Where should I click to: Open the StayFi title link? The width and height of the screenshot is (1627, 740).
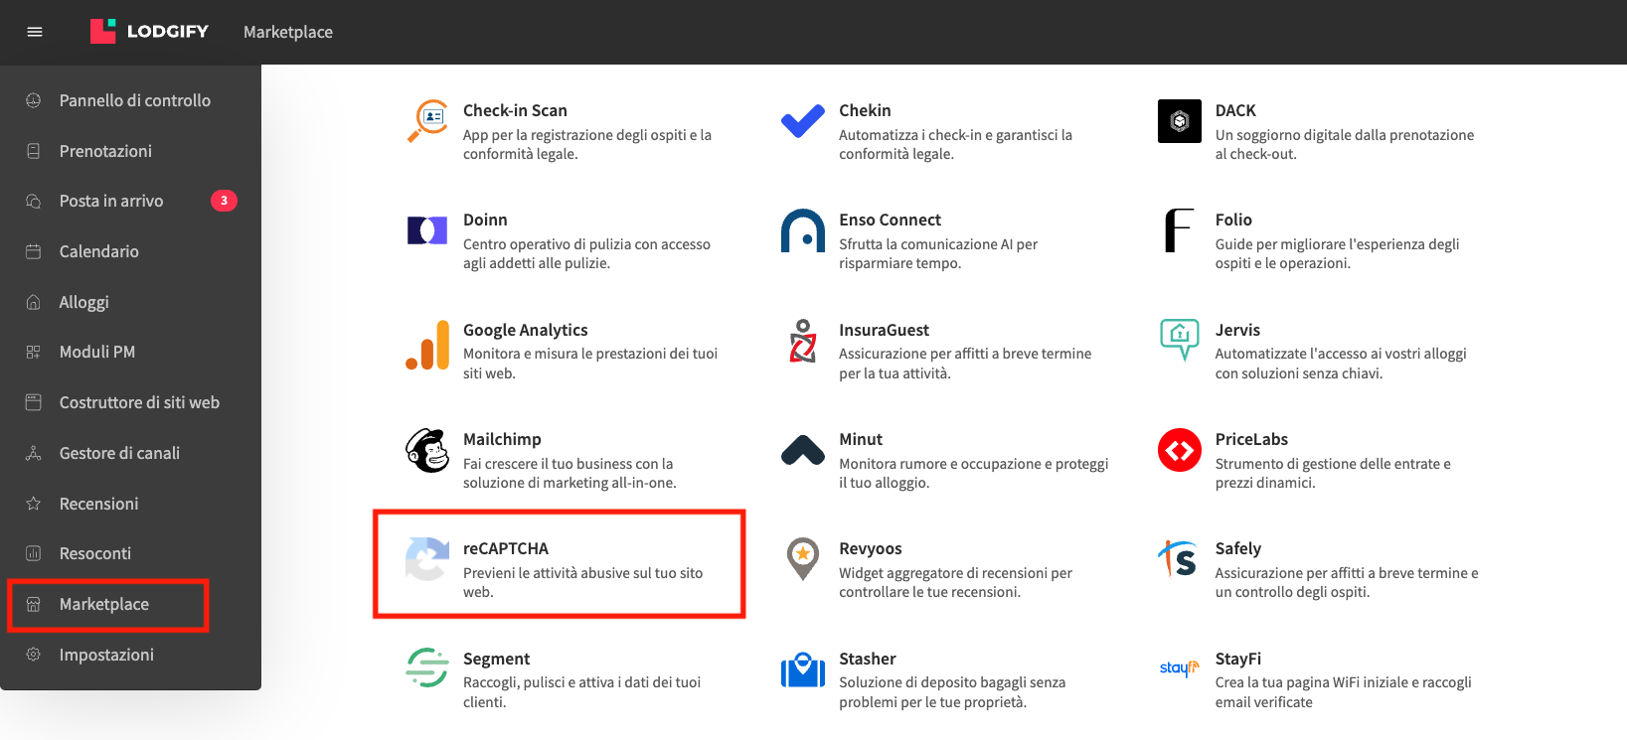click(1238, 659)
